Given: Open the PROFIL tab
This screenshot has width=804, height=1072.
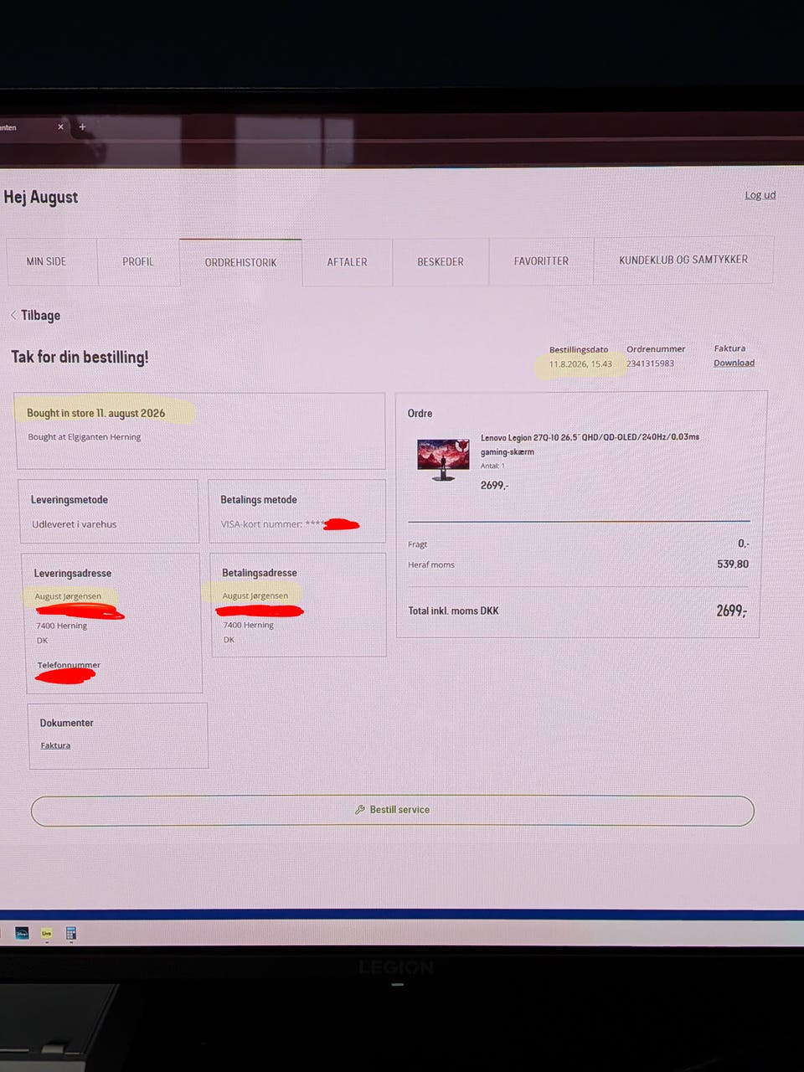Looking at the screenshot, I should 138,261.
